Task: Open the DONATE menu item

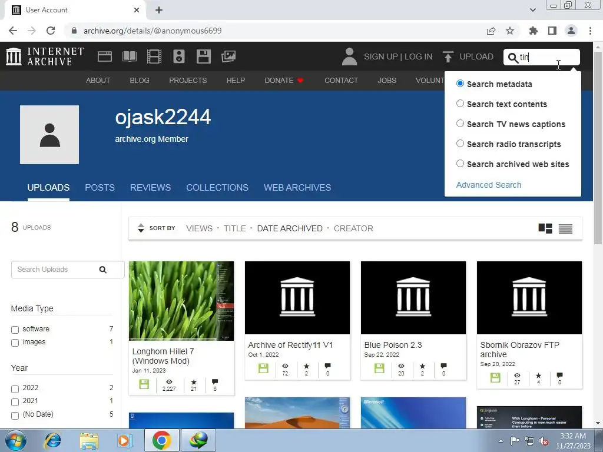Action: pos(284,80)
